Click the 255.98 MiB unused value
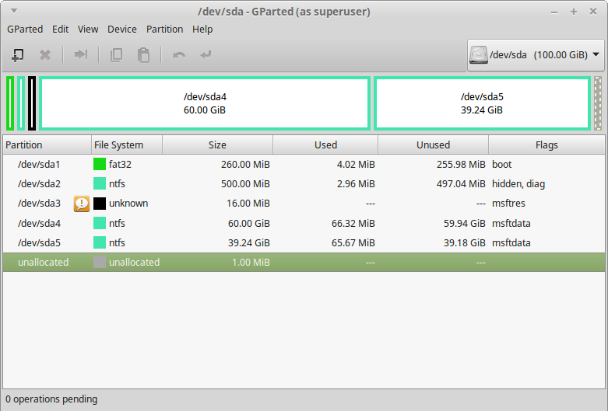The width and height of the screenshot is (608, 411). 461,165
